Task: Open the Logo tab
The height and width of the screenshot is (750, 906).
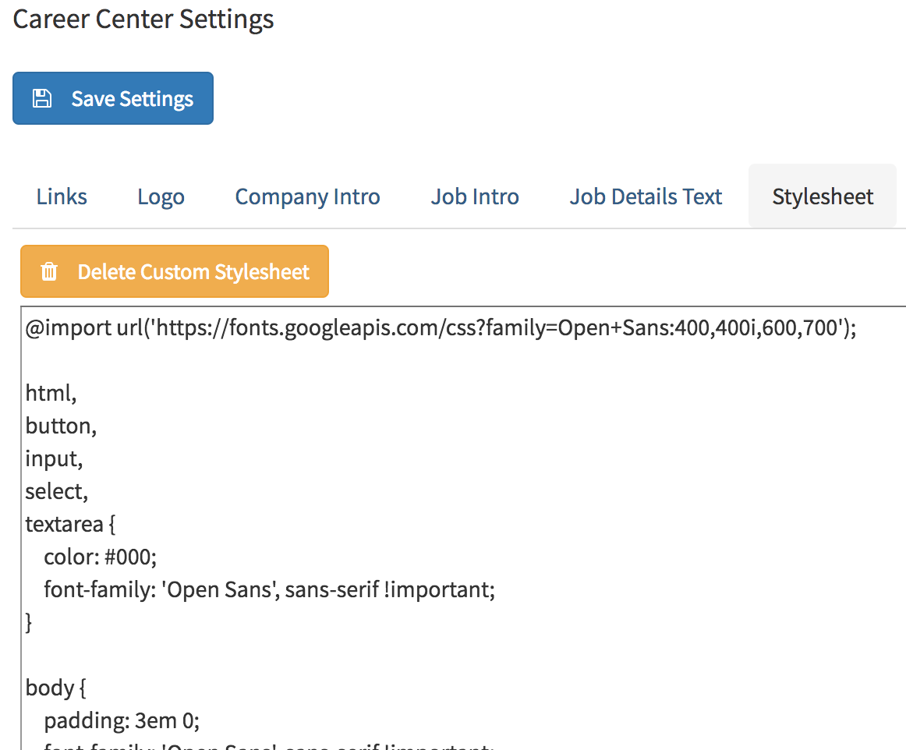Action: pyautogui.click(x=161, y=196)
